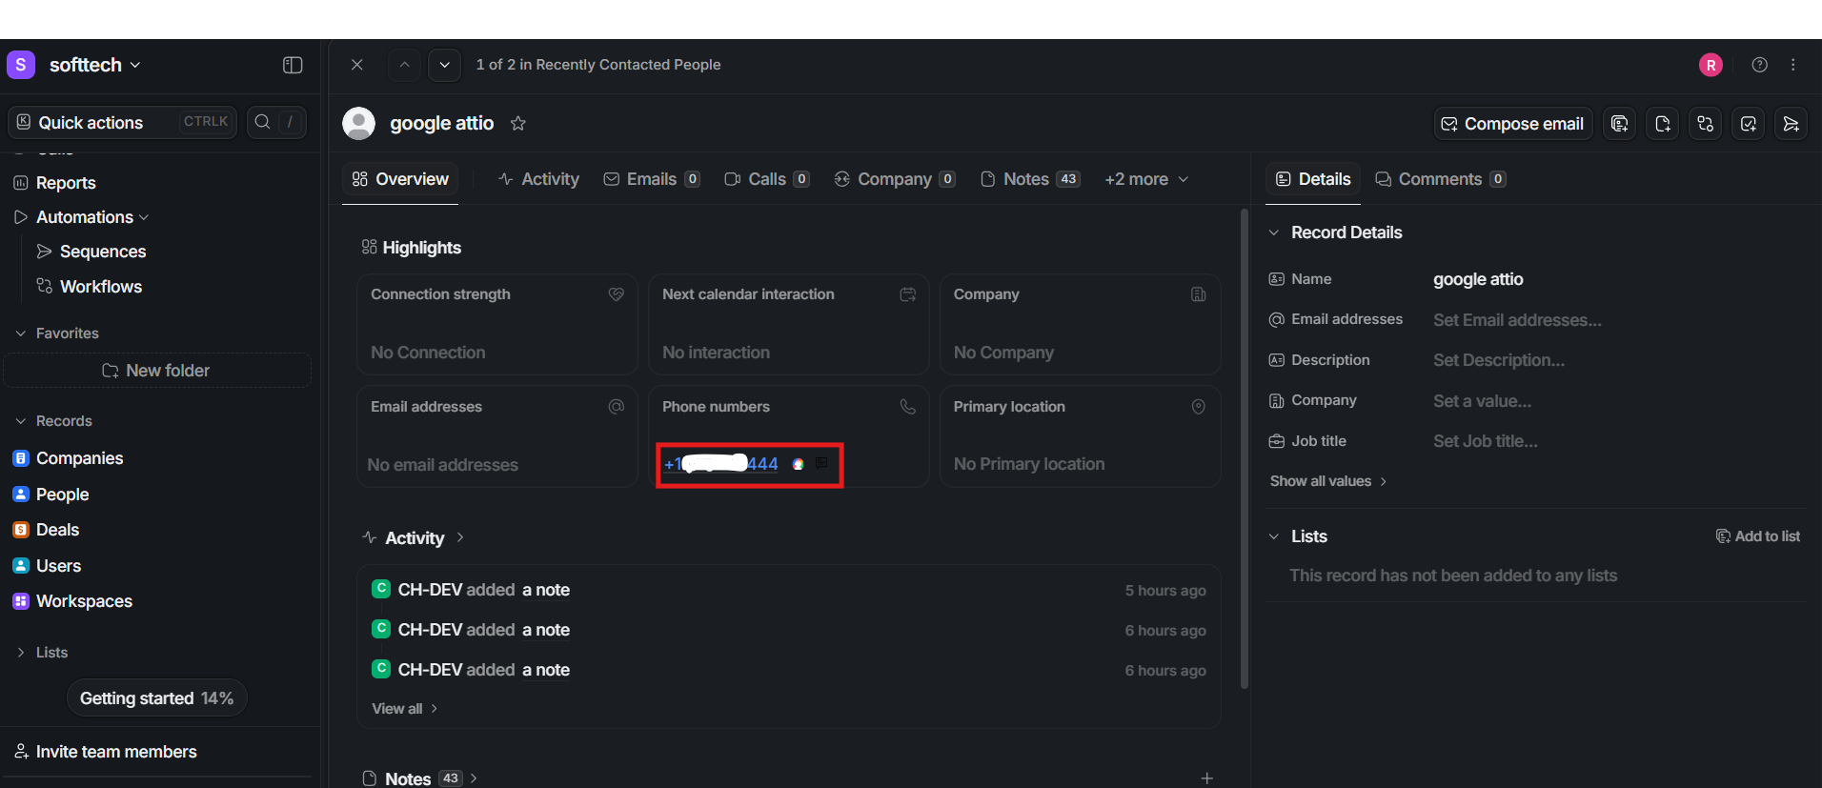Open Workflows in sidebar
The height and width of the screenshot is (788, 1822).
coord(101,287)
